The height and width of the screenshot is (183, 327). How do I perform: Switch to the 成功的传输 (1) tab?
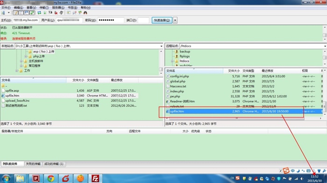point(54,164)
